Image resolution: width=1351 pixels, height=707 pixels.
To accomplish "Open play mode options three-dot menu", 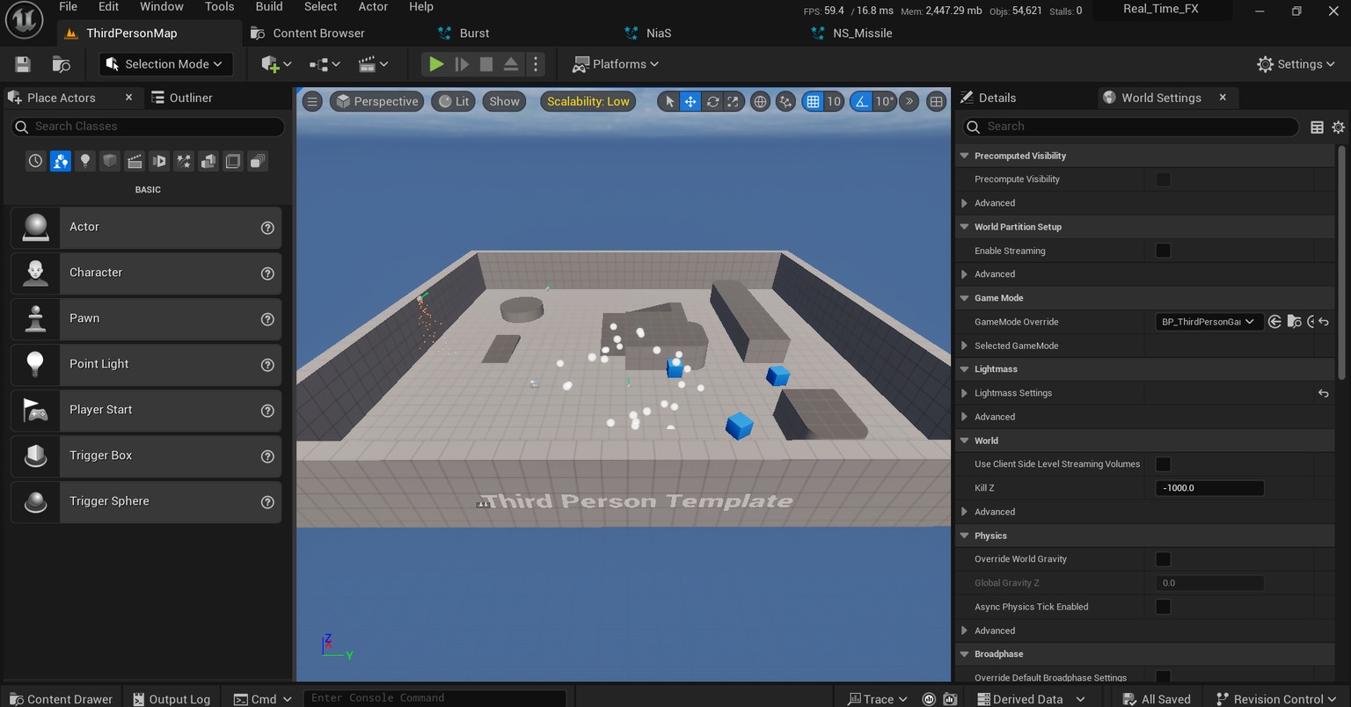I will [535, 64].
